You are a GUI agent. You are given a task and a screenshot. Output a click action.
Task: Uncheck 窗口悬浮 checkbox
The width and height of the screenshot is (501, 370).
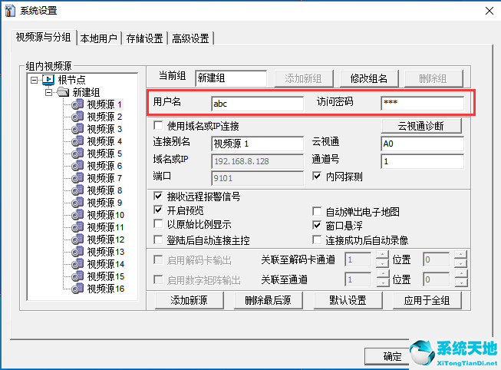pos(317,225)
